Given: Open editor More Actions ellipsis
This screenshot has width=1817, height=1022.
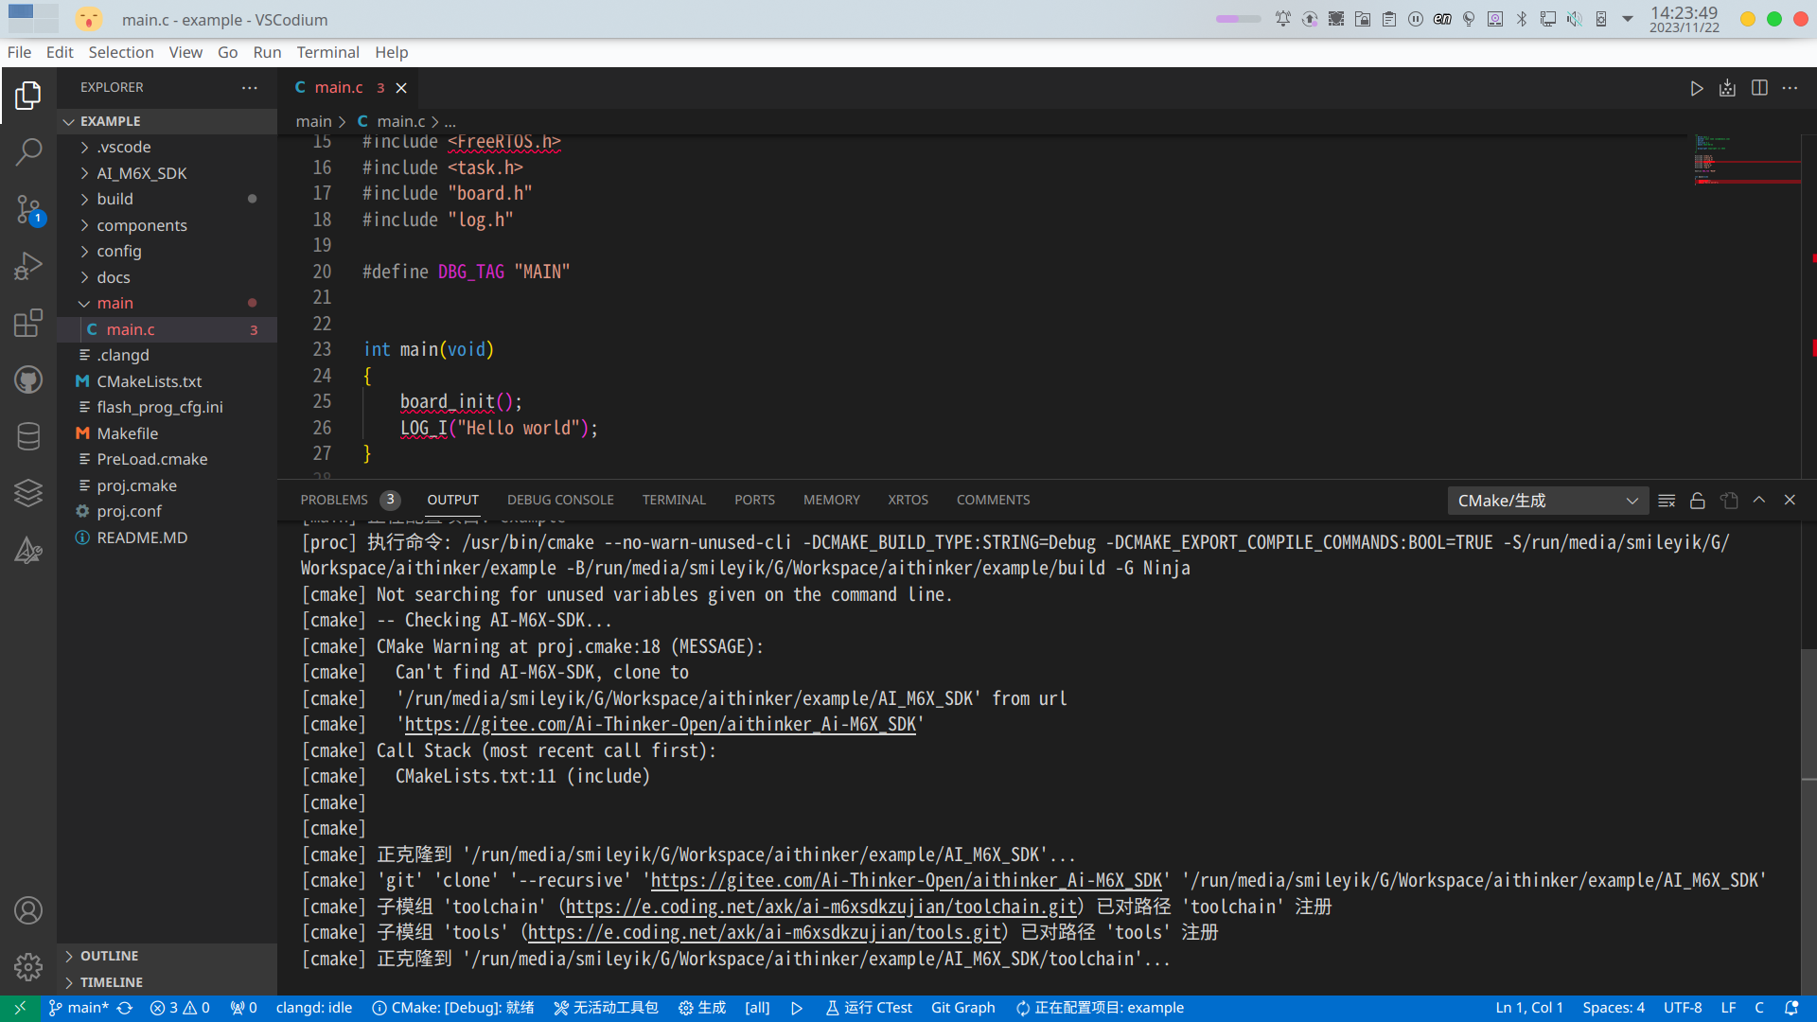Looking at the screenshot, I should point(1791,88).
